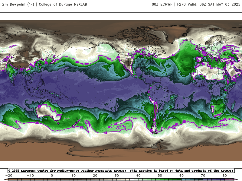The height and width of the screenshot is (181, 242).
Task: Click the "F270 Valid: 06Z SAT MAY 03 2025" text
Action: [x=209, y=4]
